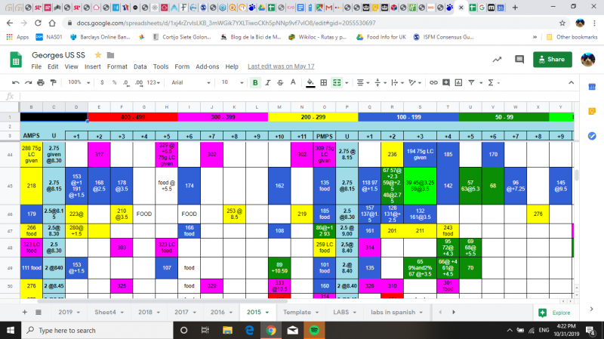The width and height of the screenshot is (604, 339).
Task: Star the Georges US SS document
Action: click(98, 56)
